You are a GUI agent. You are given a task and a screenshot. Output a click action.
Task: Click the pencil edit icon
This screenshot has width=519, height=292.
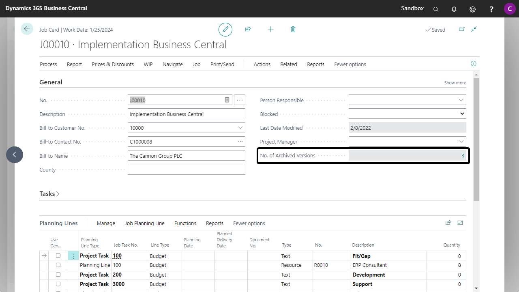[x=225, y=30]
